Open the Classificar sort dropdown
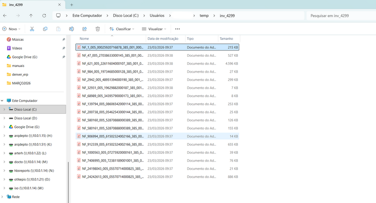Viewport: 376px width, 203px height. point(123,29)
